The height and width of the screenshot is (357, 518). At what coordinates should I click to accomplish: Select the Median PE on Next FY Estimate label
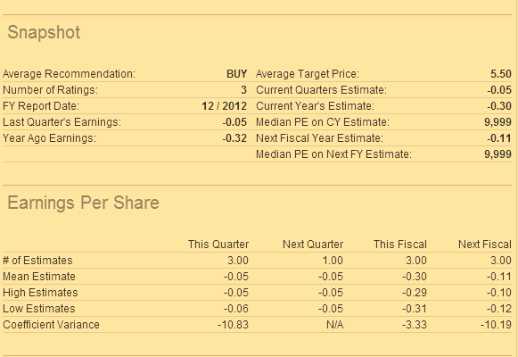pos(333,154)
